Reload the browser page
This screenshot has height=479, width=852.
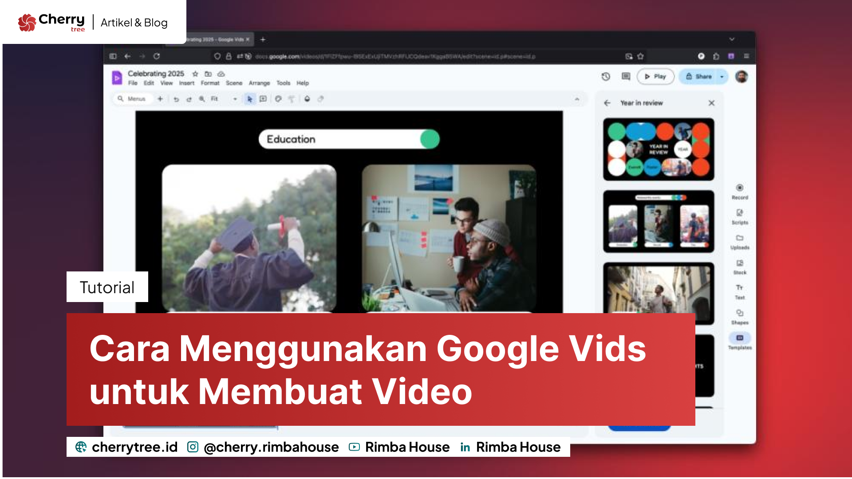click(x=156, y=56)
